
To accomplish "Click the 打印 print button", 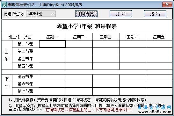I will [x=121, y=14].
